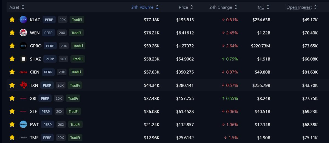Click the WEN Wendy's logo icon
Screen dimensions: 329x143
[23, 33]
